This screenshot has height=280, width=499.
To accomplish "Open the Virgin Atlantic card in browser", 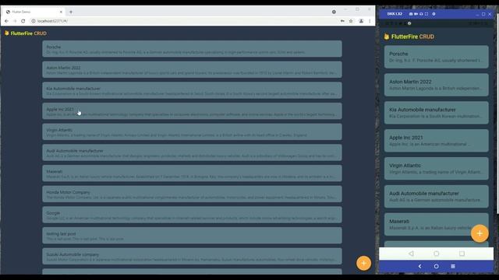I will click(x=192, y=131).
